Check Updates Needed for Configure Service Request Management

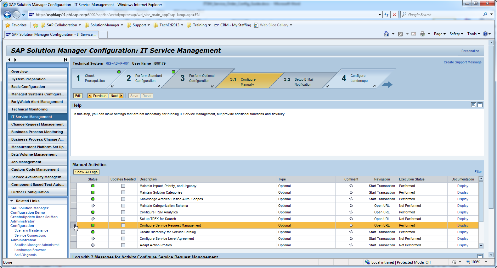(123, 225)
